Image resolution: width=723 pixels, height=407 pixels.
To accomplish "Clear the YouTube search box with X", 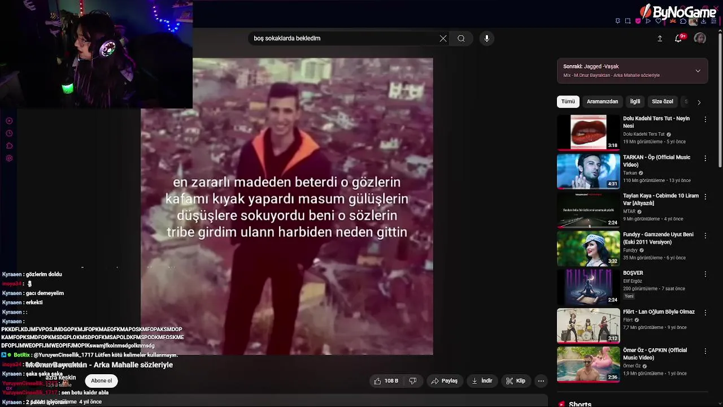I will coord(443,38).
